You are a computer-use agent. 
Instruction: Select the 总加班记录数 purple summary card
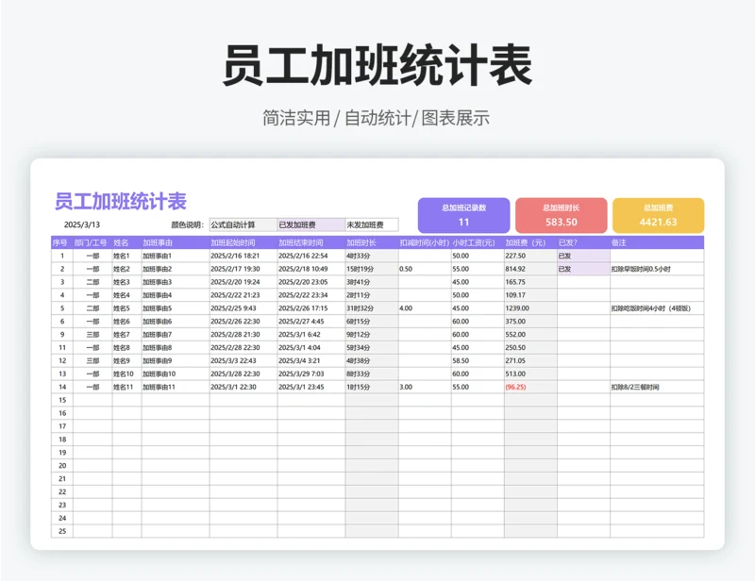463,215
